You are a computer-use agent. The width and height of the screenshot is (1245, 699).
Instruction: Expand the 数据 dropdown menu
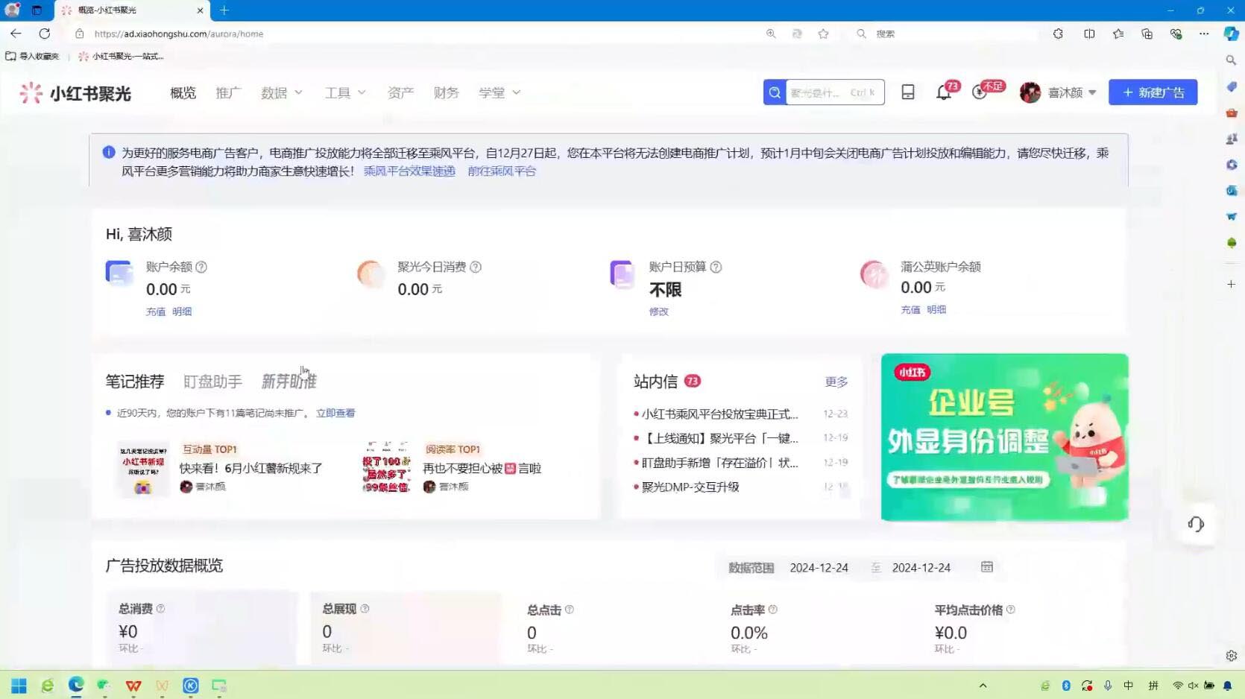pyautogui.click(x=281, y=92)
